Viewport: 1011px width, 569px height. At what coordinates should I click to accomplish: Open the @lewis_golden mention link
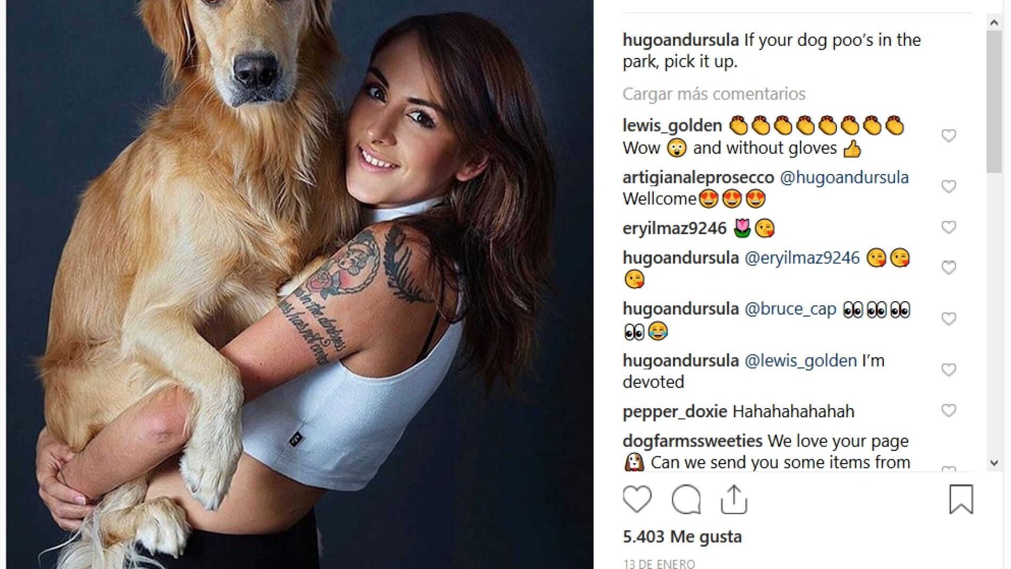point(800,361)
